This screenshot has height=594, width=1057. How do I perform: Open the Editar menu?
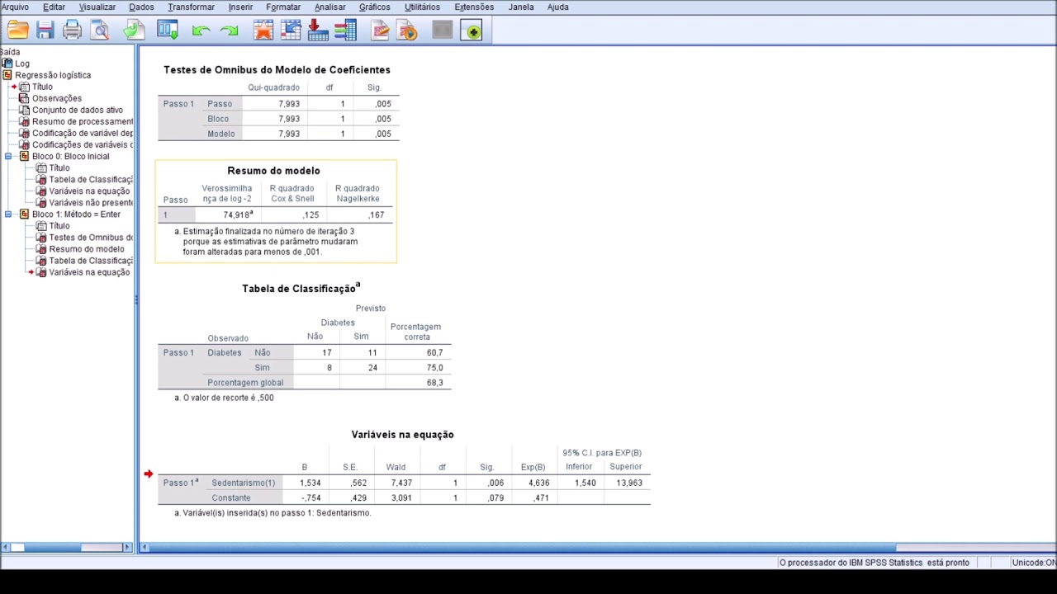pyautogui.click(x=54, y=7)
